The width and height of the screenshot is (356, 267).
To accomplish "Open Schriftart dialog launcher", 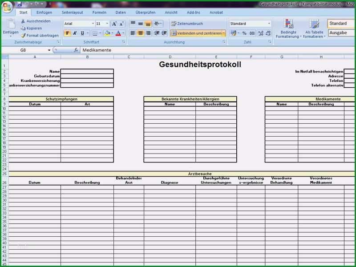I will coord(124,42).
